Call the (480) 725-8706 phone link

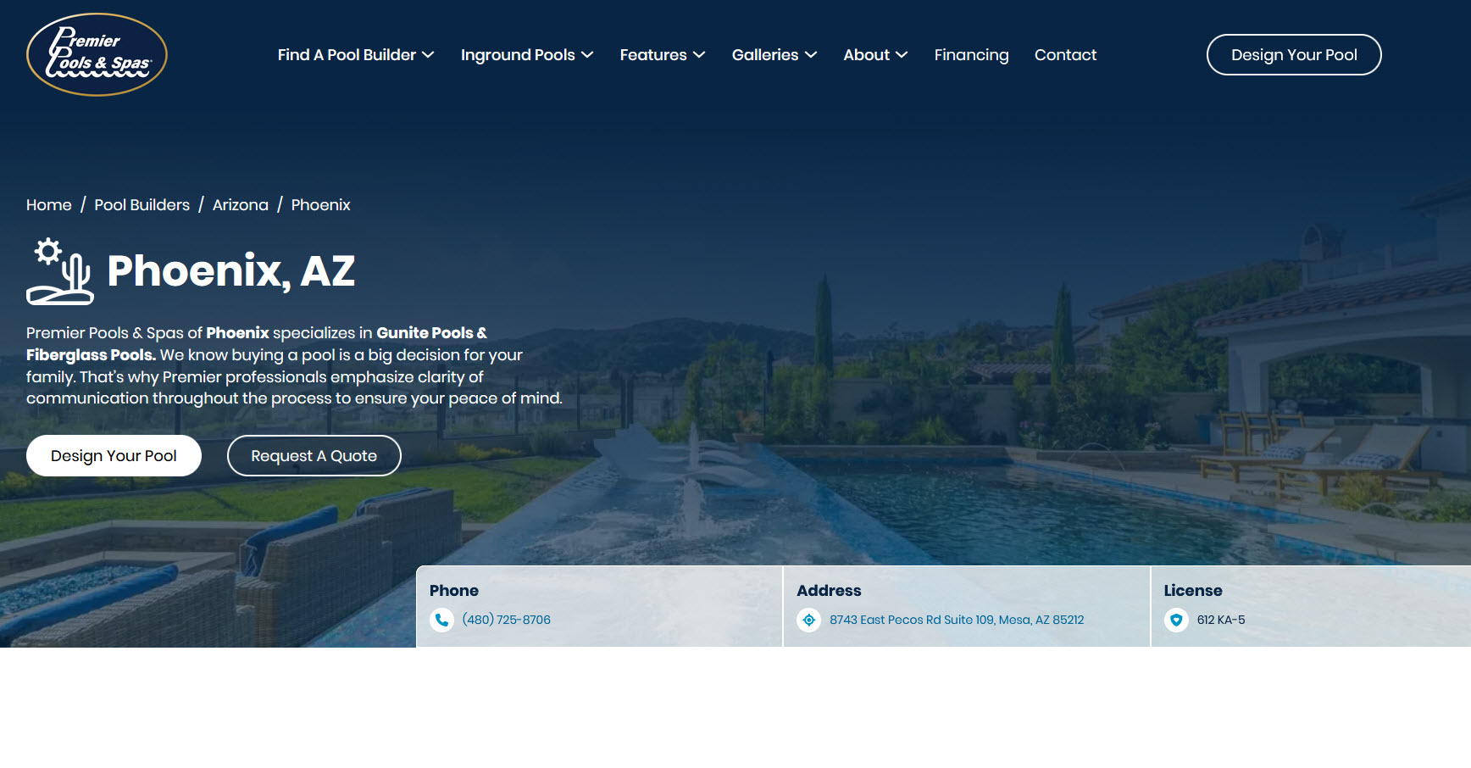pyautogui.click(x=507, y=620)
